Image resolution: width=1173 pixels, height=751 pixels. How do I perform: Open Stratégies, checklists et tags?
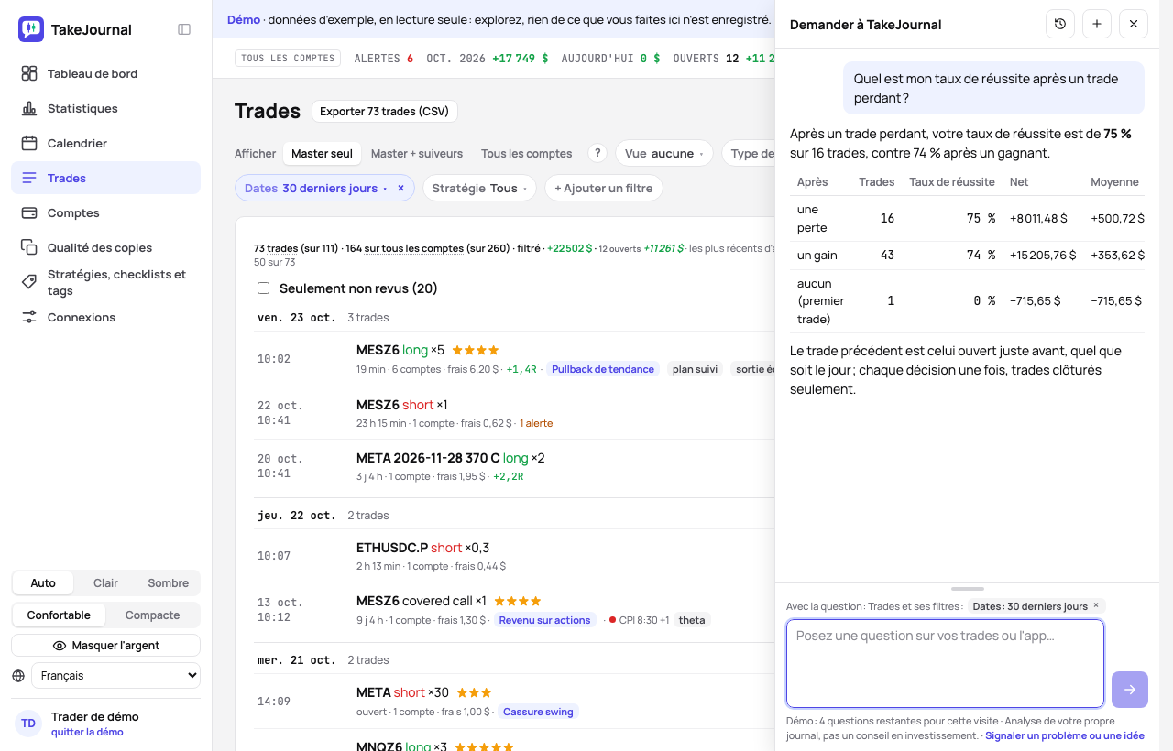pos(106,282)
